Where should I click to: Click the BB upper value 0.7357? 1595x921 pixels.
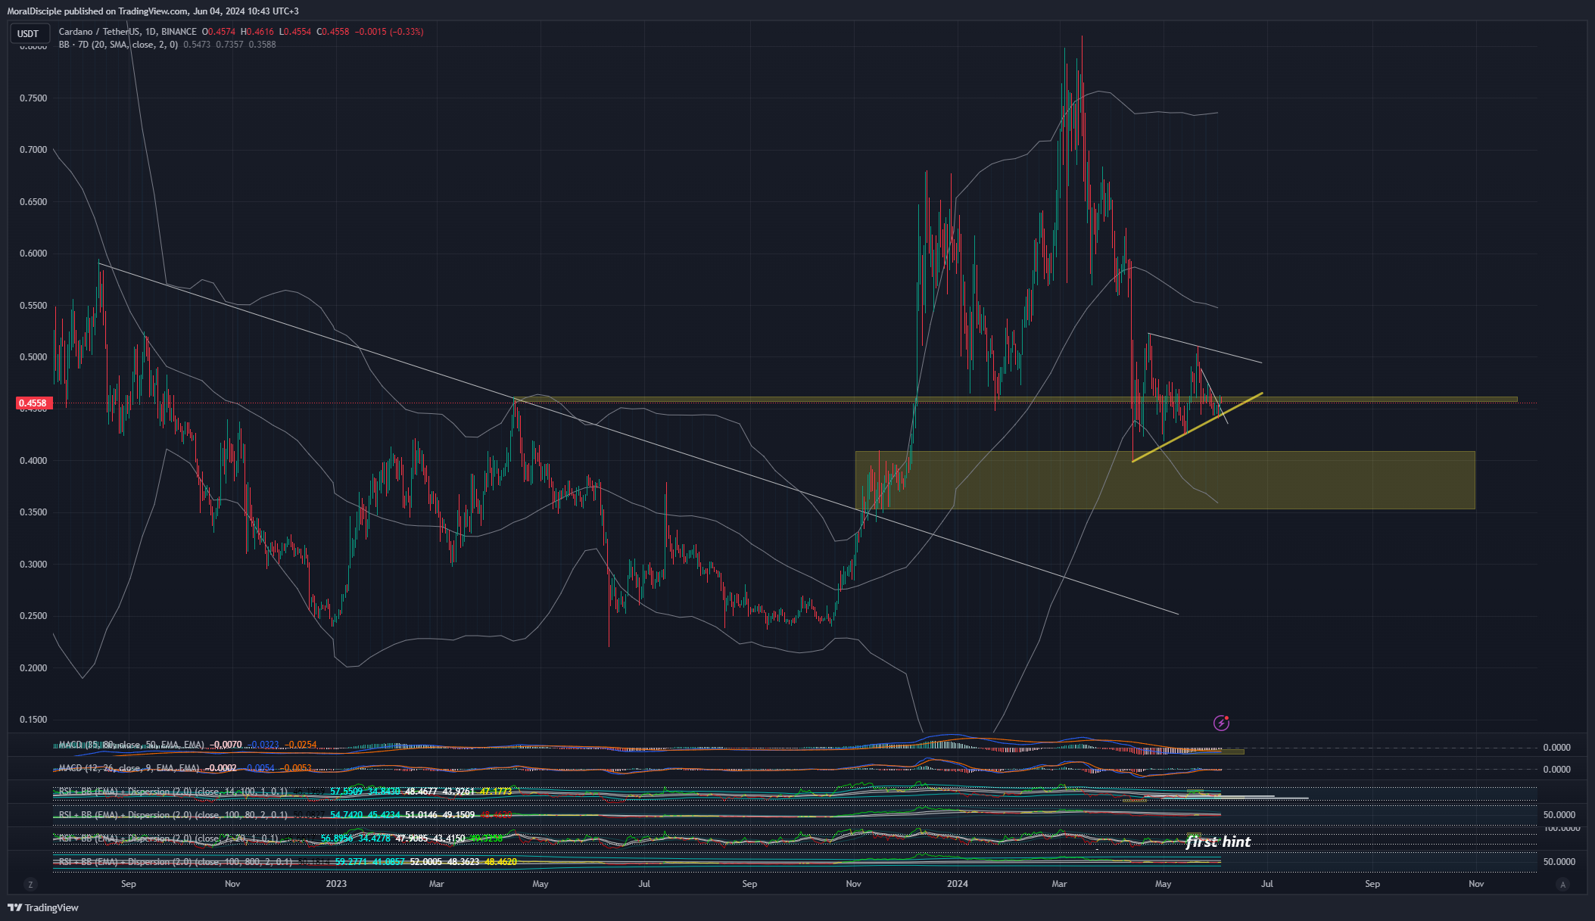229,45
